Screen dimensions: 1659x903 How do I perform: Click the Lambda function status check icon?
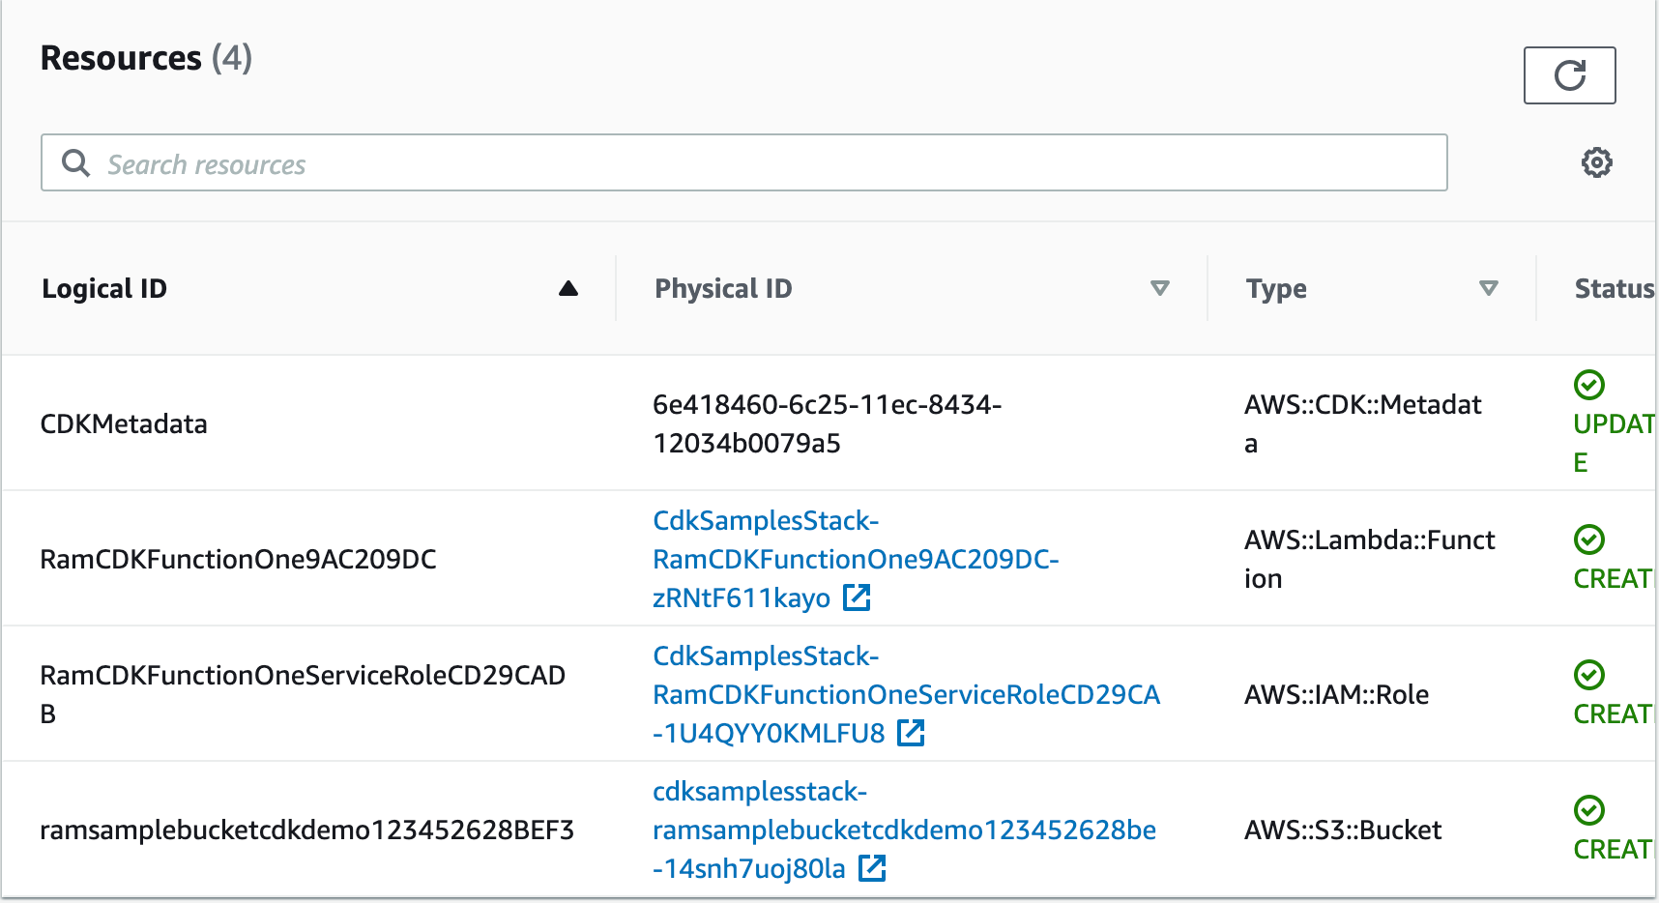[x=1588, y=539]
